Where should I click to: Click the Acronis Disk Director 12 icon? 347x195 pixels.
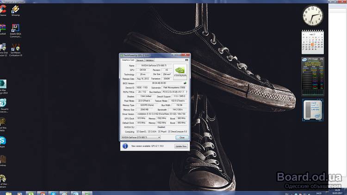pyautogui.click(x=3, y=50)
